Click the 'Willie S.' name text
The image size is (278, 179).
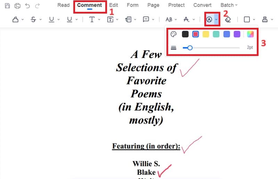click(x=146, y=164)
